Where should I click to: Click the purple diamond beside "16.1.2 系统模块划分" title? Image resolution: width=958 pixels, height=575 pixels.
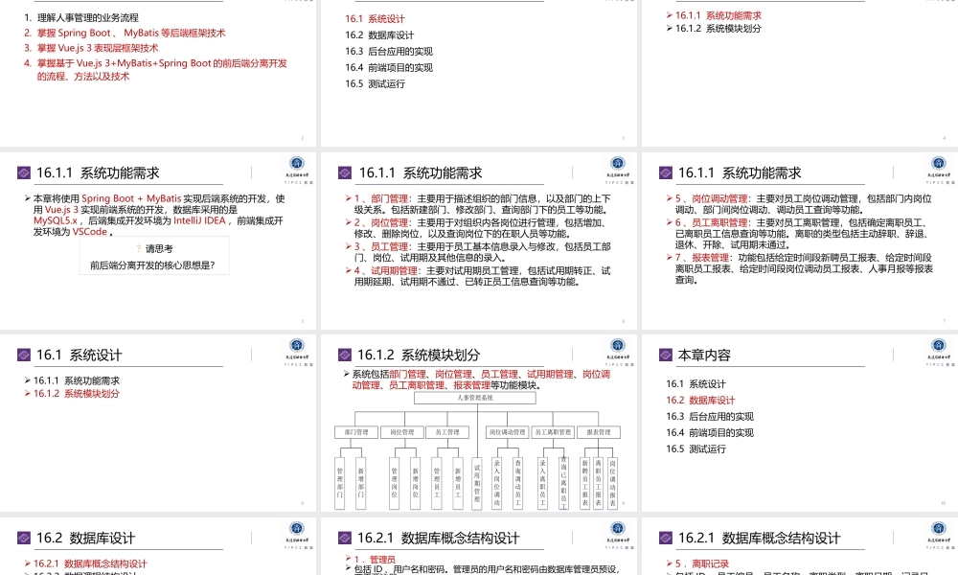tap(343, 354)
